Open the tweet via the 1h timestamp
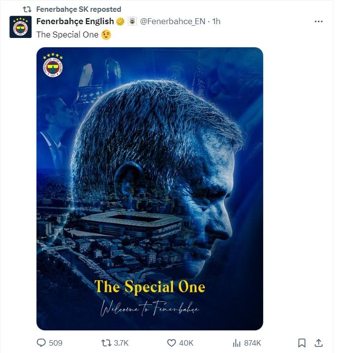 click(216, 22)
